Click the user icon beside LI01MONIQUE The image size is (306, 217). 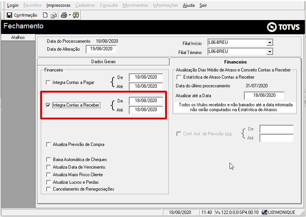click(x=264, y=212)
